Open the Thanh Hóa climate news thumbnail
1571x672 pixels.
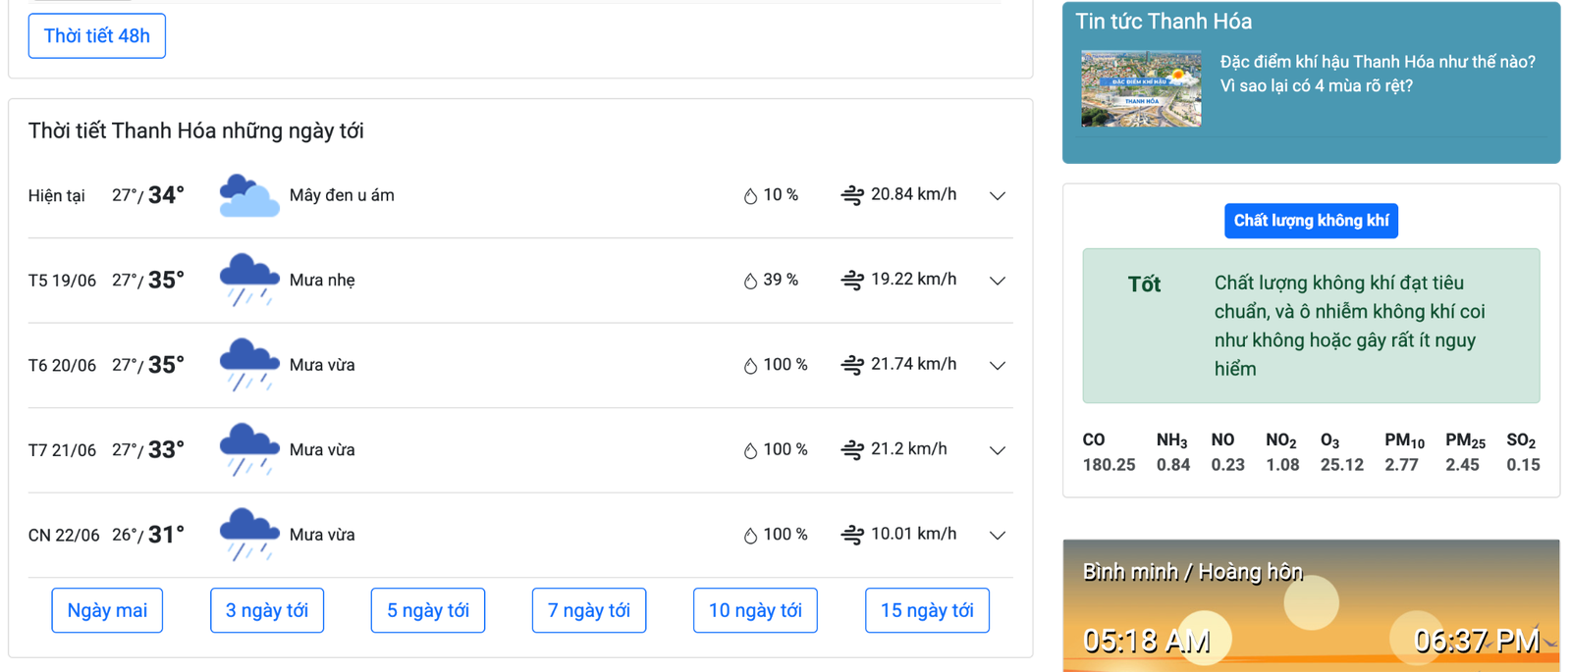pos(1141,88)
